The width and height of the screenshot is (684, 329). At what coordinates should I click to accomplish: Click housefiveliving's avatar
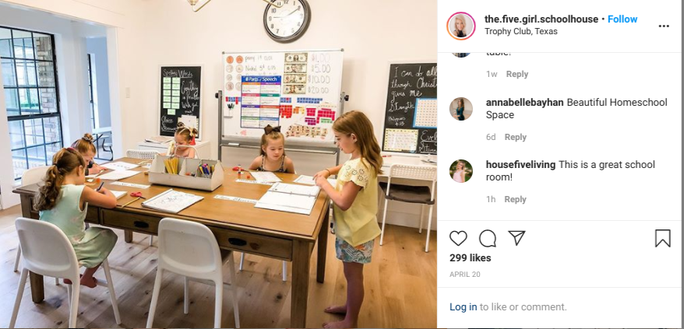coord(460,171)
